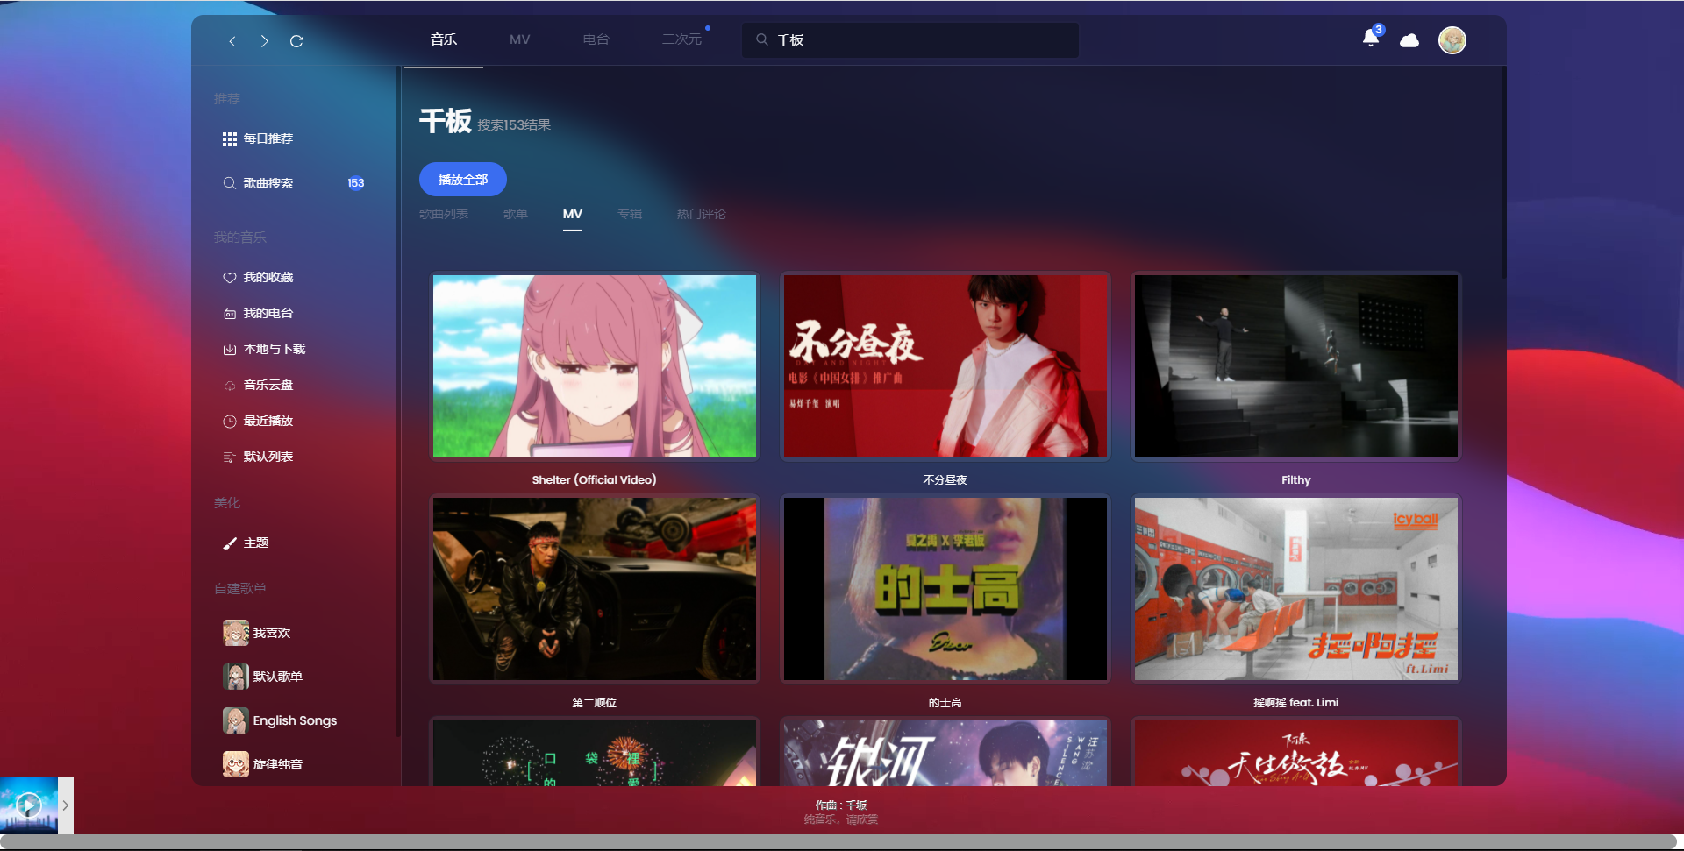Switch to the 音乐 top tab
This screenshot has height=851, width=1684.
point(444,39)
